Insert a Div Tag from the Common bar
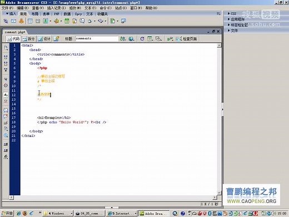 (38, 21)
